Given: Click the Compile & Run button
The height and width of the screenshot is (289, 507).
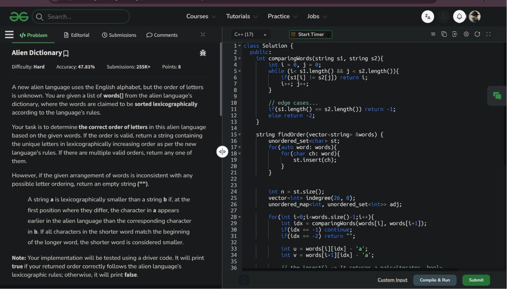Looking at the screenshot, I should [x=435, y=280].
